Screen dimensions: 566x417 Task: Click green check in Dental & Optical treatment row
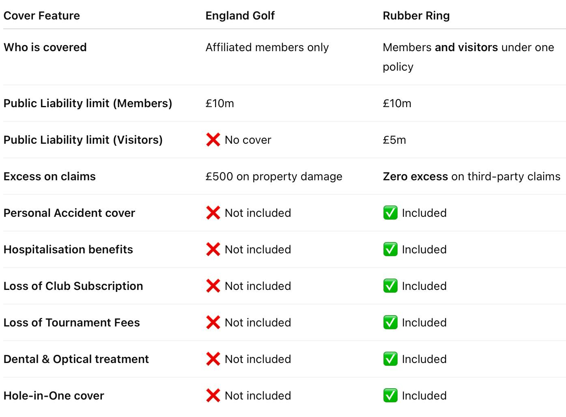tap(390, 359)
